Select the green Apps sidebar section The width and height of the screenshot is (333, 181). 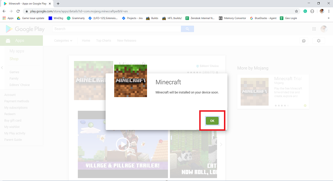(x=22, y=41)
